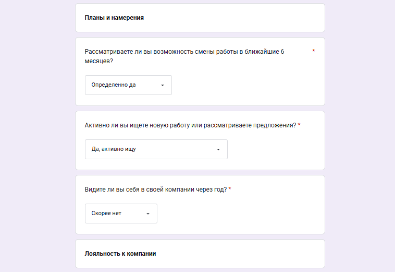Click the arrow next to "Скорее нет"
Screen dimensions: 395x272
[148, 214]
